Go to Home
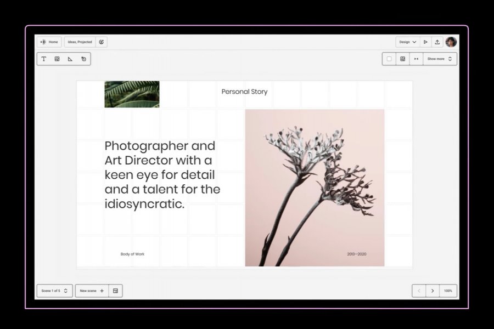 (x=49, y=42)
